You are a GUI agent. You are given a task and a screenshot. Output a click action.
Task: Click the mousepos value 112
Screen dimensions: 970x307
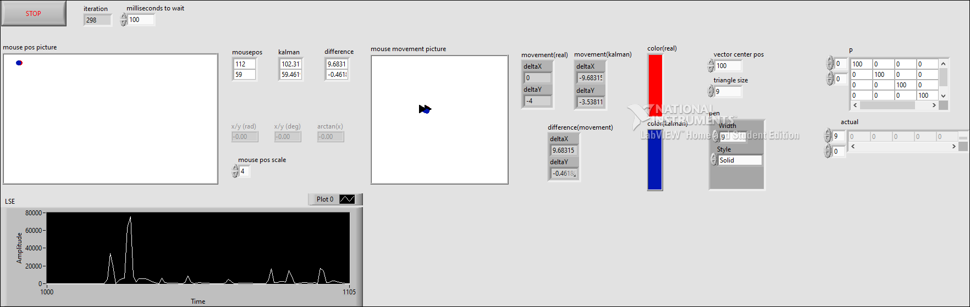pyautogui.click(x=245, y=64)
